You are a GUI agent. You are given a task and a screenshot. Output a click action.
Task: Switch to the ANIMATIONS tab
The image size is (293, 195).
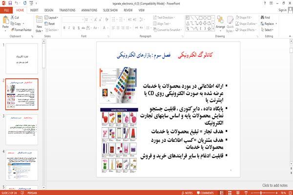point(89,10)
